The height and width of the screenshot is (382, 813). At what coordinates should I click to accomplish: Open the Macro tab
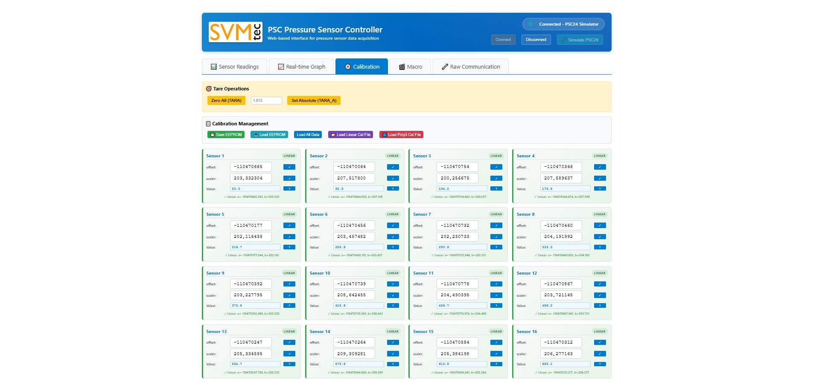tap(410, 67)
